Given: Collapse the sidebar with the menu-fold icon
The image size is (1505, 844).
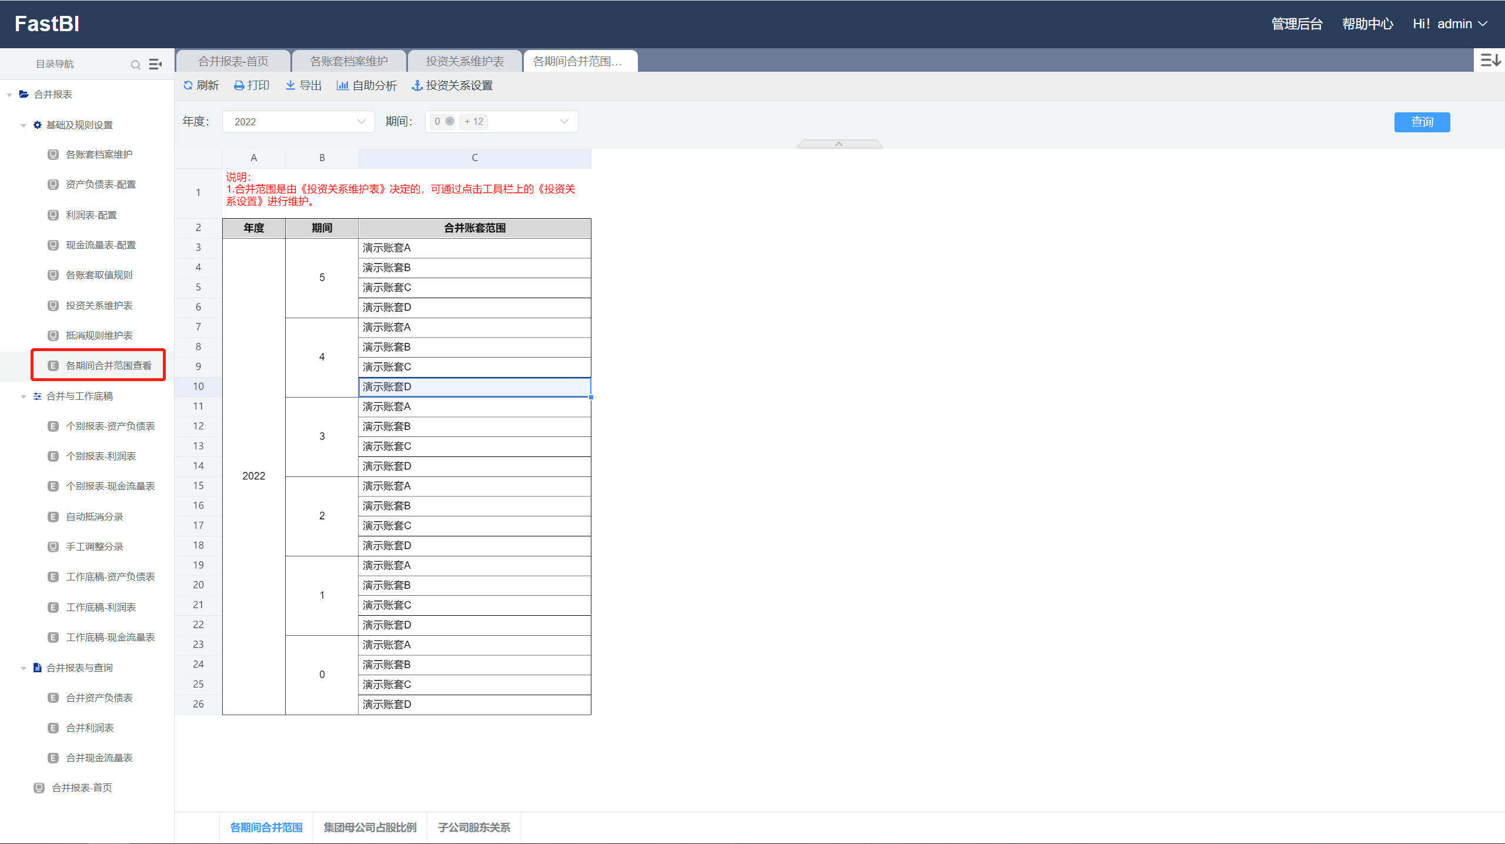Looking at the screenshot, I should tap(155, 64).
